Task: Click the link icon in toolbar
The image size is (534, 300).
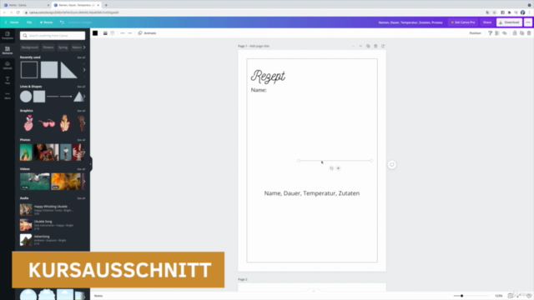Action: [504, 33]
